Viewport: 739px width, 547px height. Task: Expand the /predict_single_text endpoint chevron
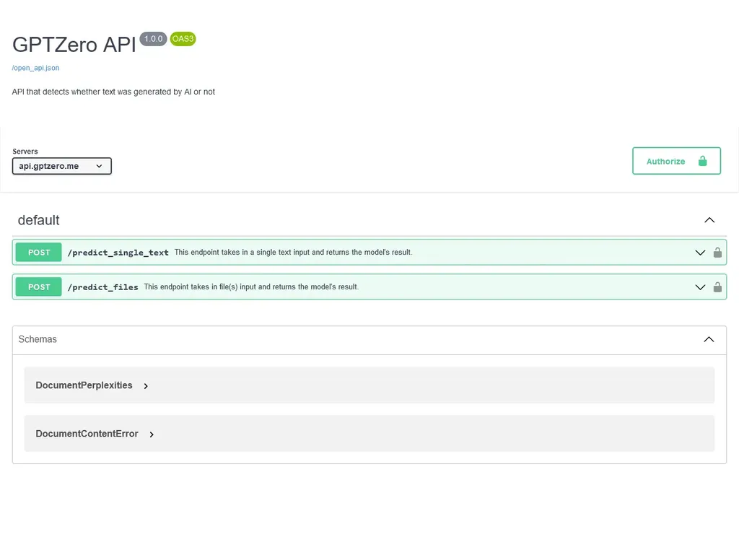pyautogui.click(x=700, y=253)
